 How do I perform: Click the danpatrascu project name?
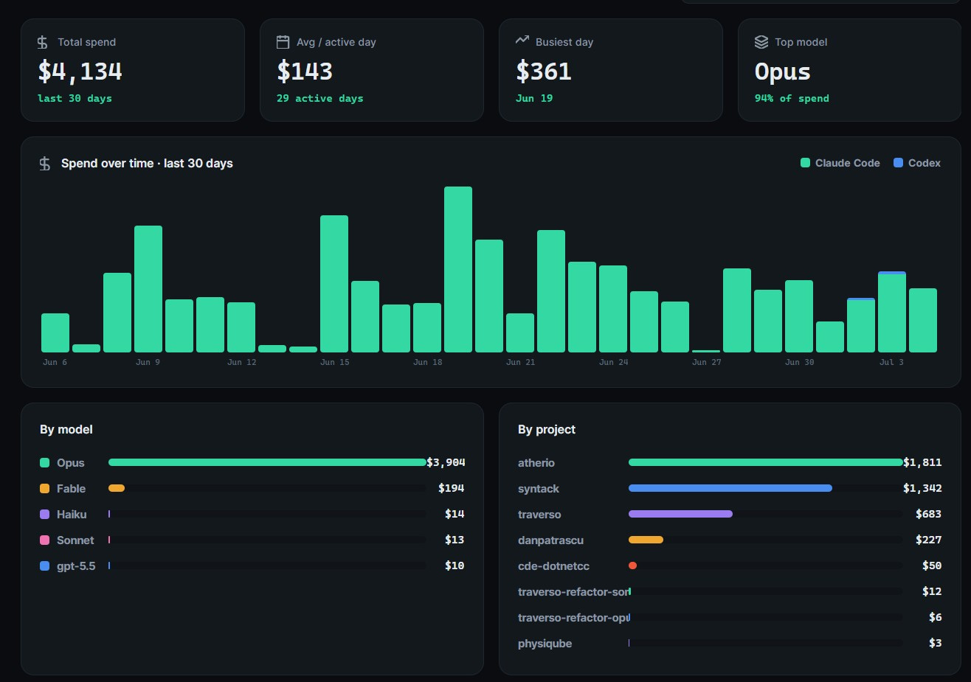tap(550, 540)
